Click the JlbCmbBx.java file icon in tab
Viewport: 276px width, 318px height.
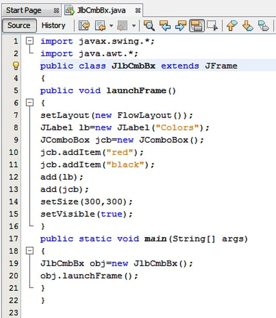coord(69,10)
